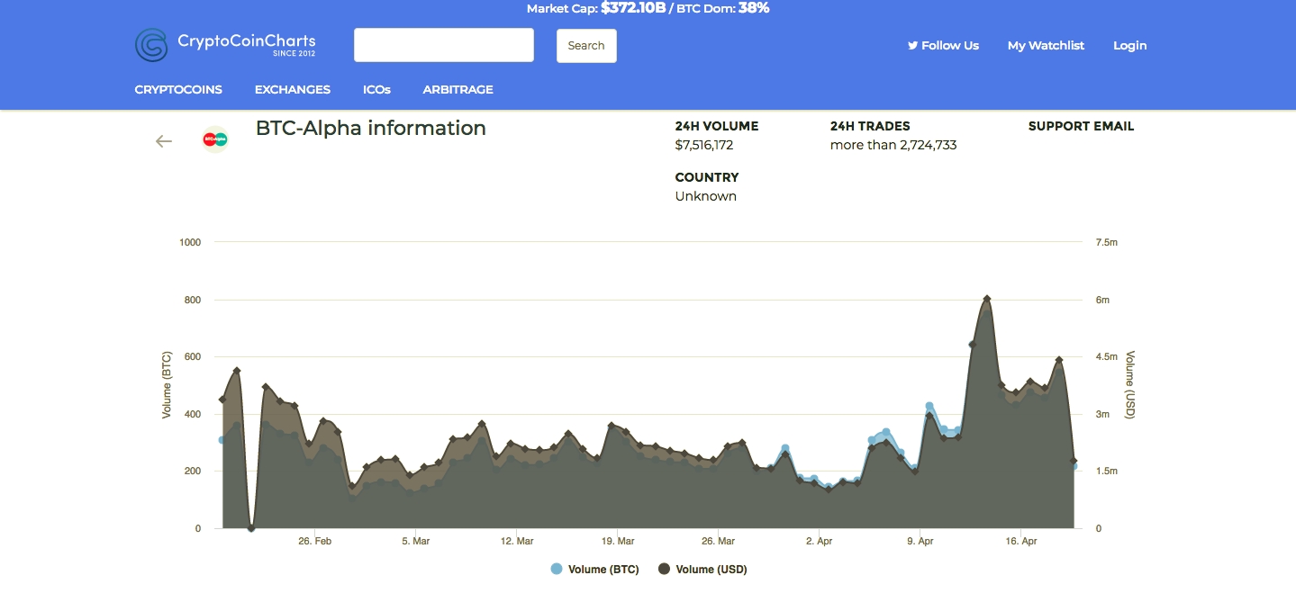Click the Twitter bird icon
Image resolution: width=1296 pixels, height=593 pixels.
point(912,45)
